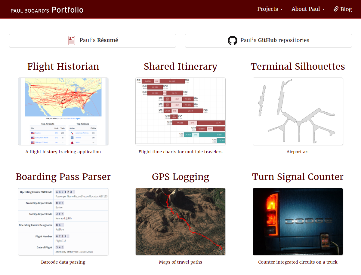361x275 pixels.
Task: Click the Shared Itinerary flight chart thumbnail
Action: tap(180, 112)
